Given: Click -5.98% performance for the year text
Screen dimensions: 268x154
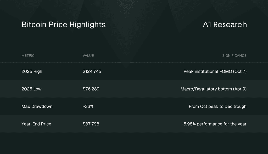Looking at the screenshot, I should (214, 124).
